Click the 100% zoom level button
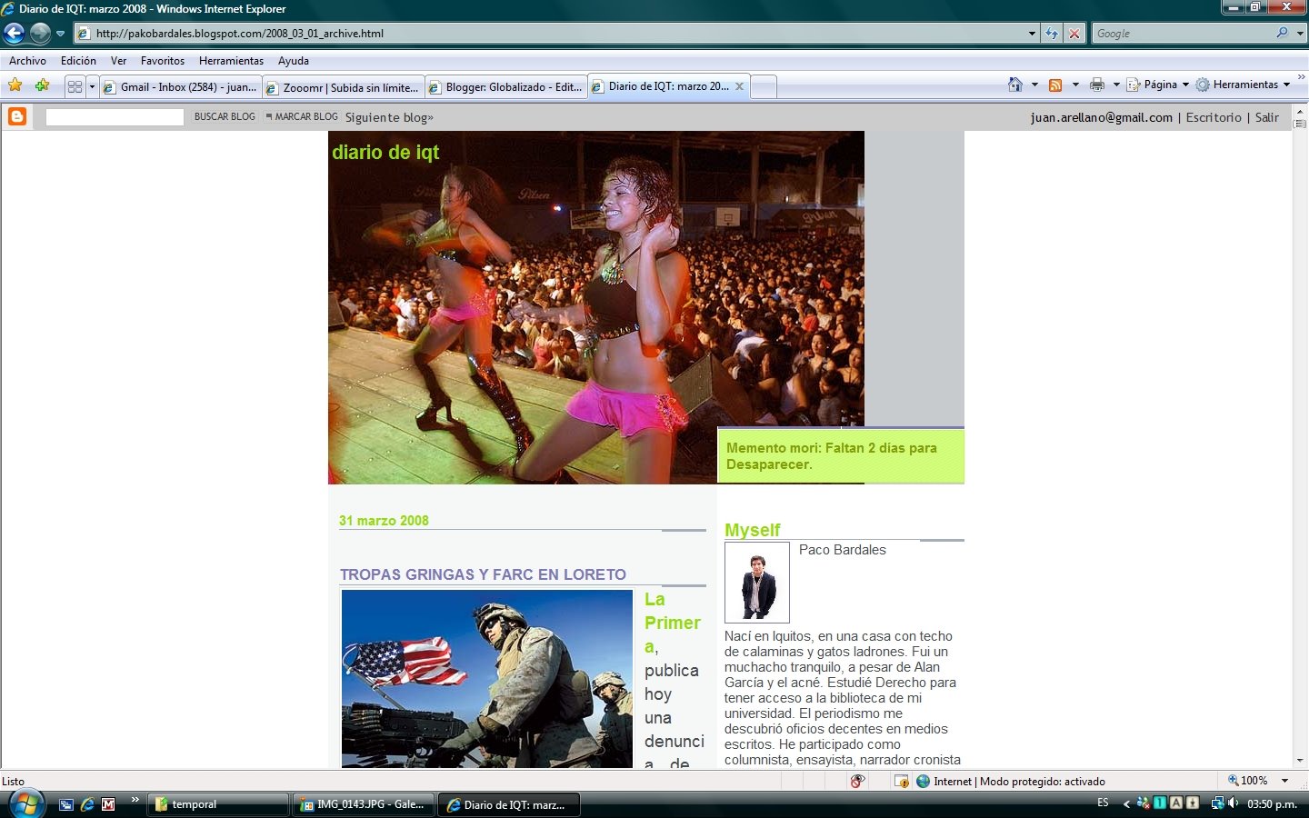 click(x=1248, y=781)
